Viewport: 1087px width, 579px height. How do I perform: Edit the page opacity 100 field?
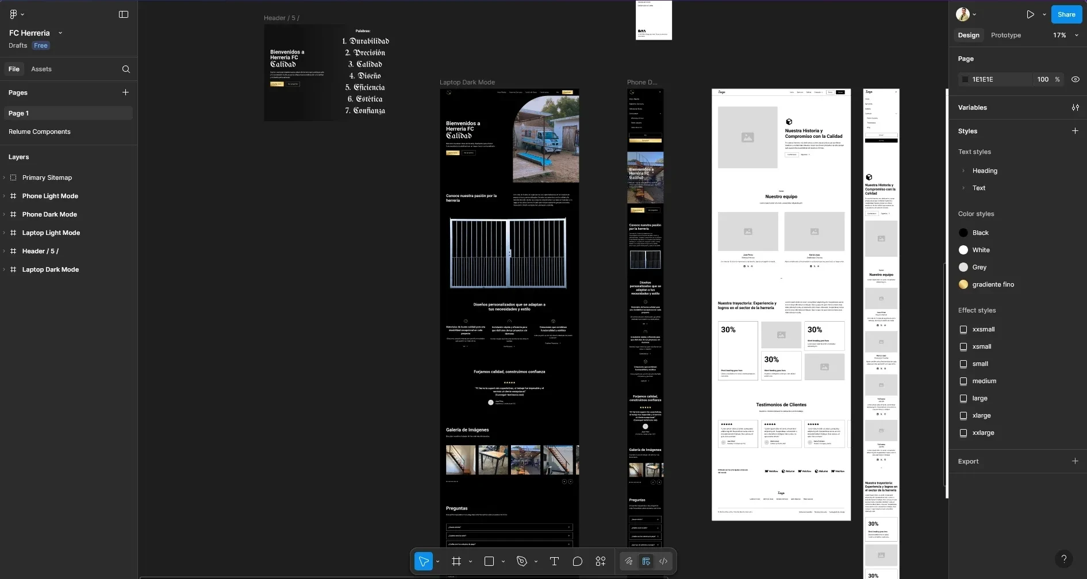point(1043,79)
